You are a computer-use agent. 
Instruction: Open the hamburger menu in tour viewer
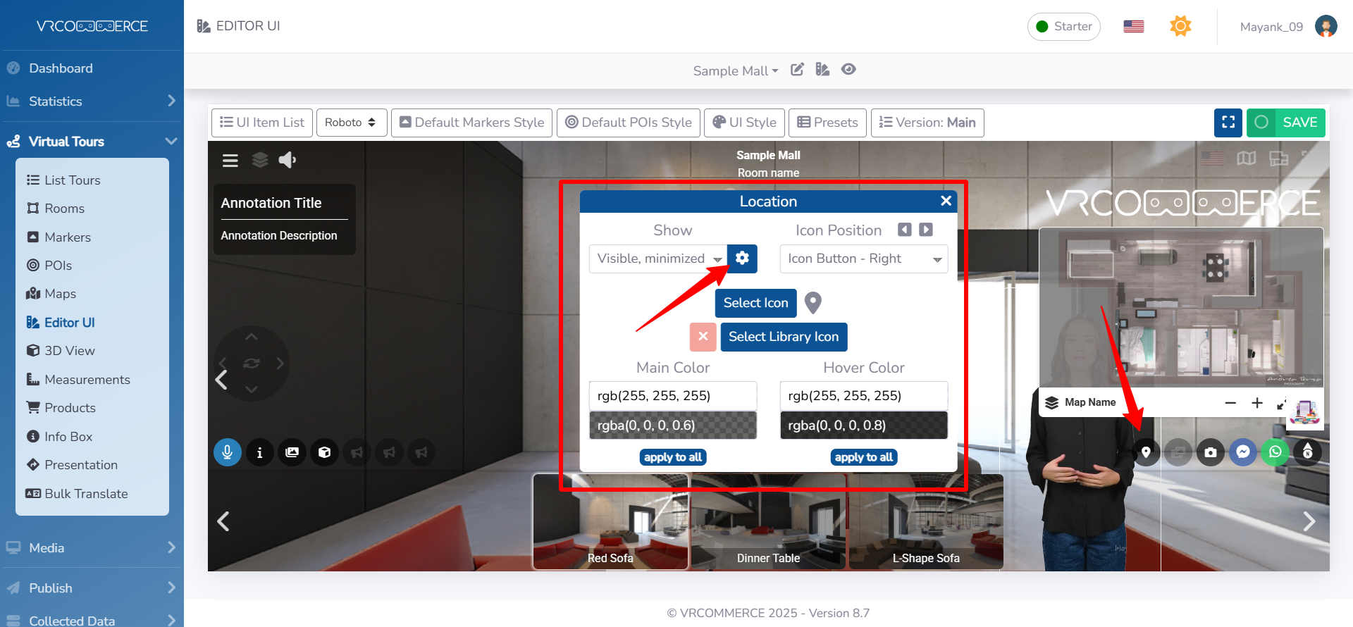(230, 161)
